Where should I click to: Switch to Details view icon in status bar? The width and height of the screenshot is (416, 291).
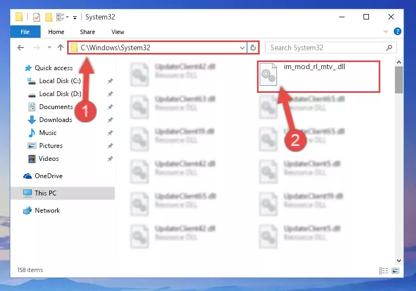pos(384,270)
